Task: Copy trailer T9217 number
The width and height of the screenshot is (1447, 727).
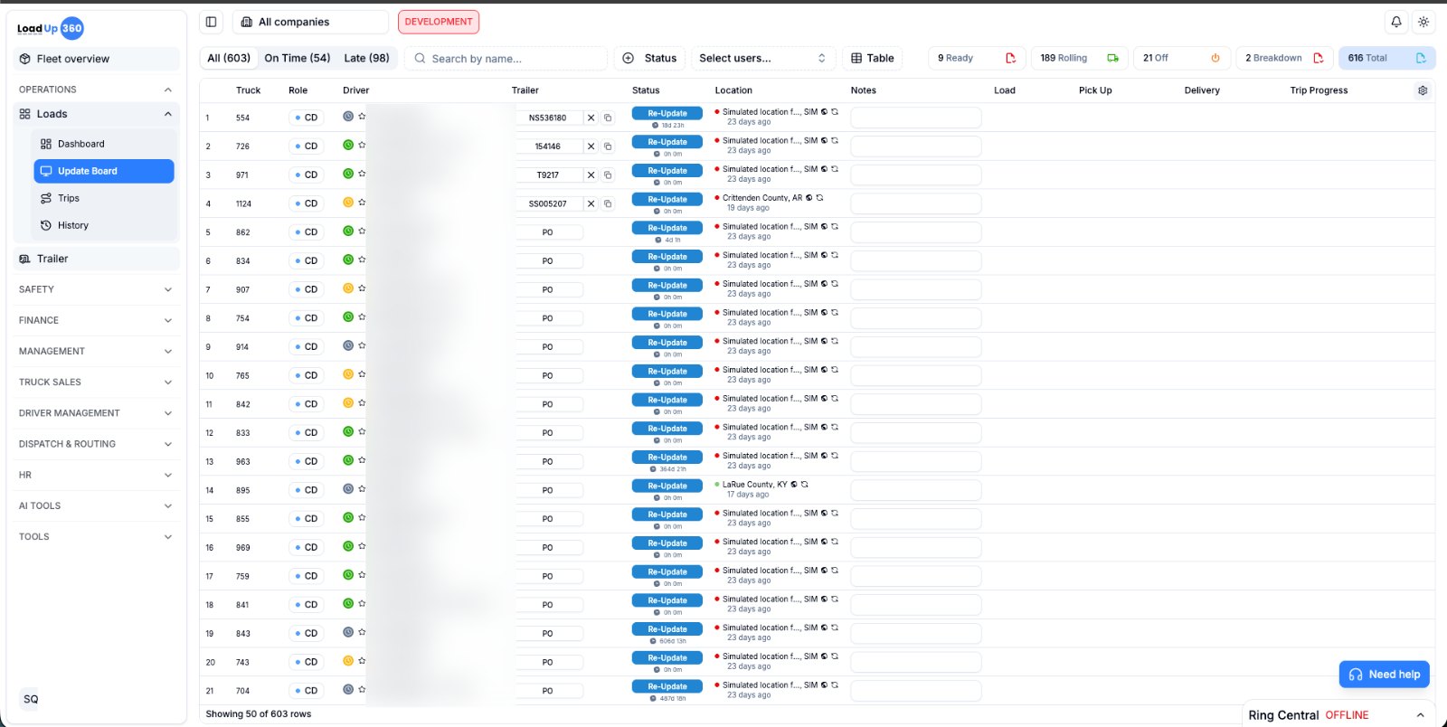Action: pos(608,175)
